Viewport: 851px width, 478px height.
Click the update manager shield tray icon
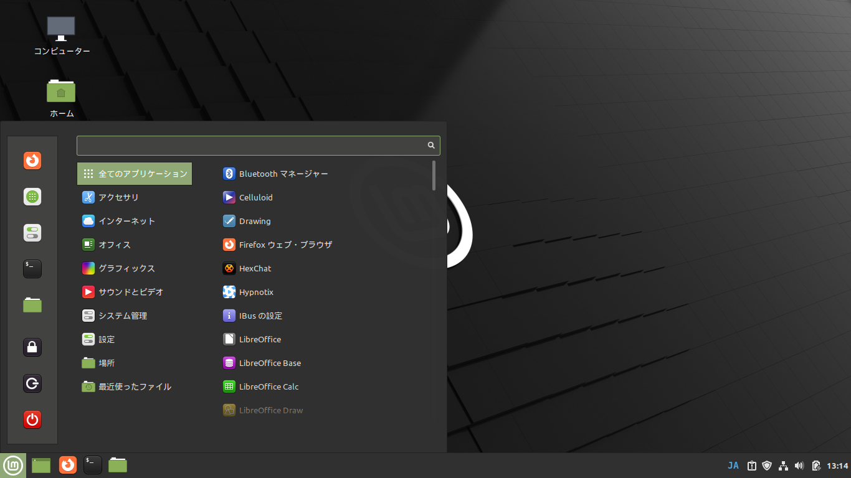767,466
